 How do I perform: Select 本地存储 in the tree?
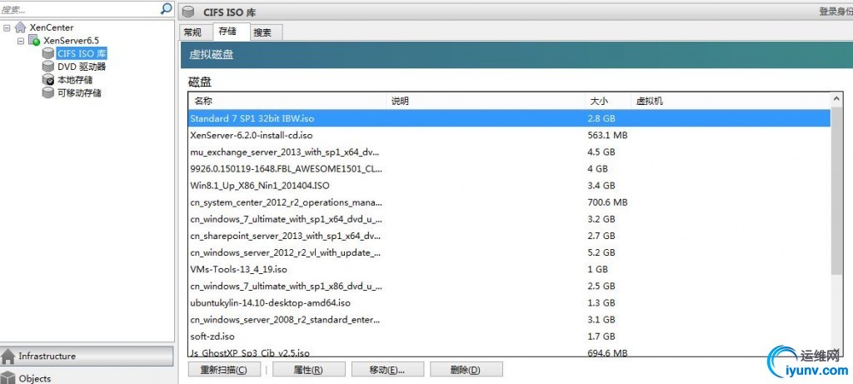[75, 79]
